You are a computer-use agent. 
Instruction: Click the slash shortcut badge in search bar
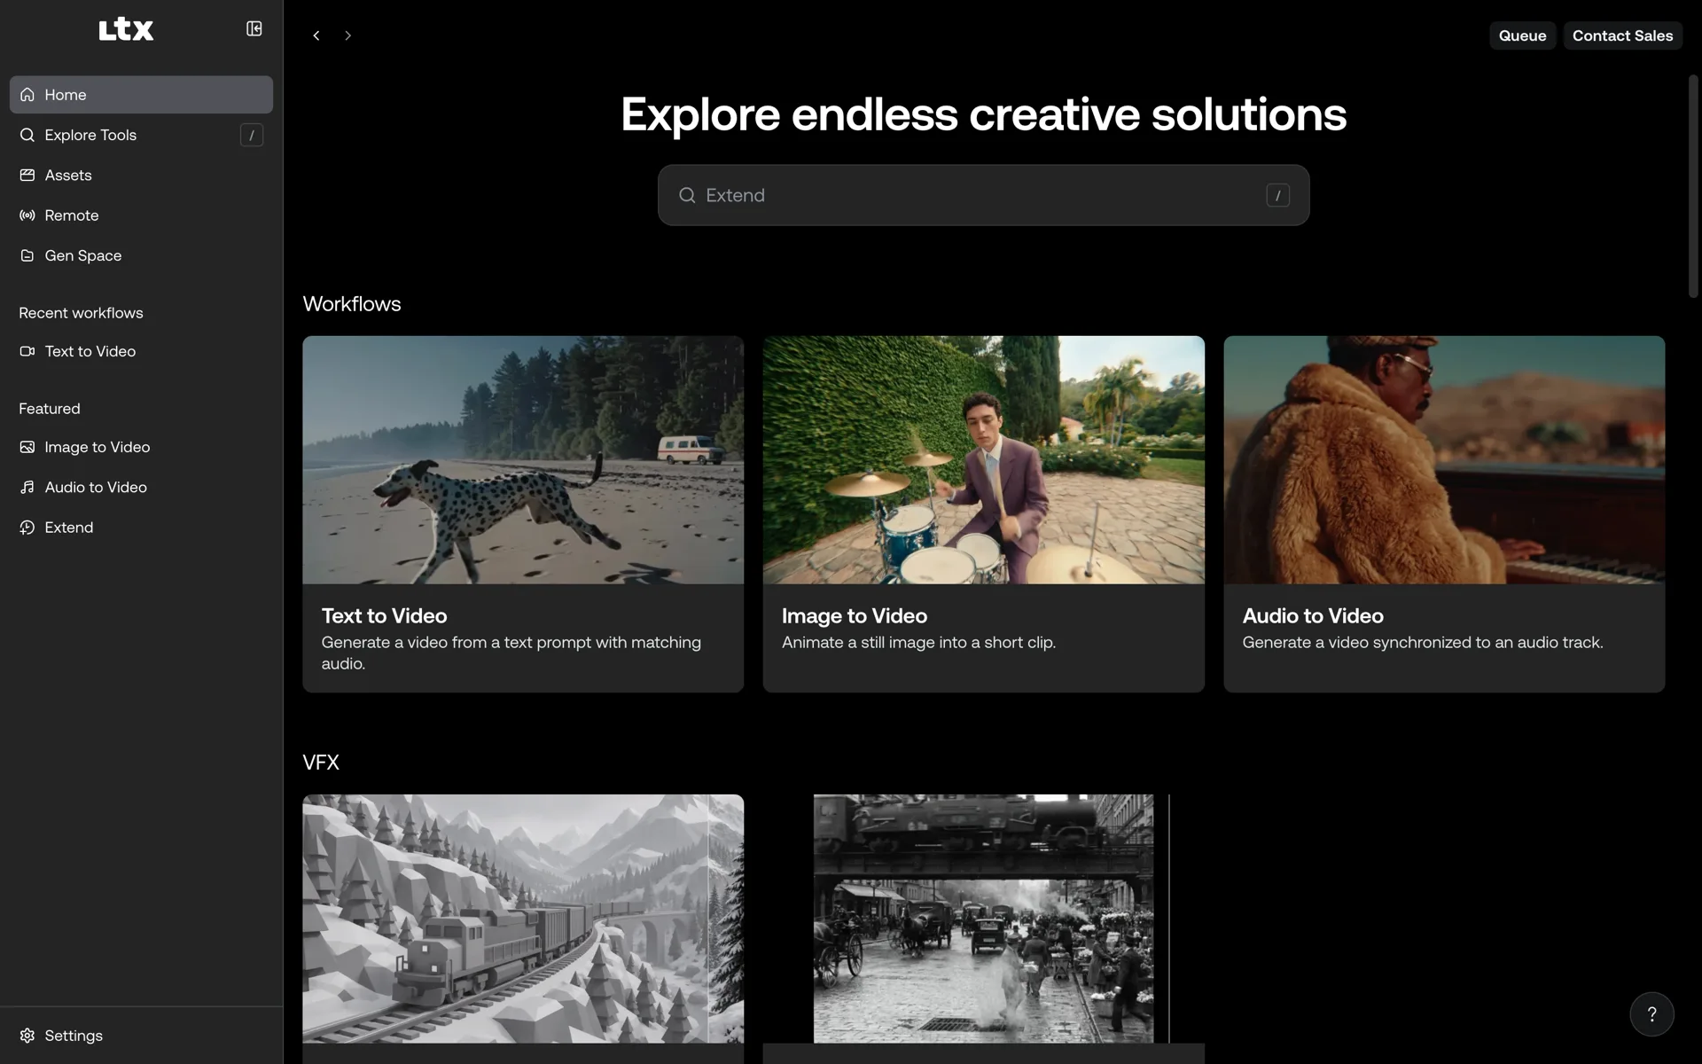1277,195
